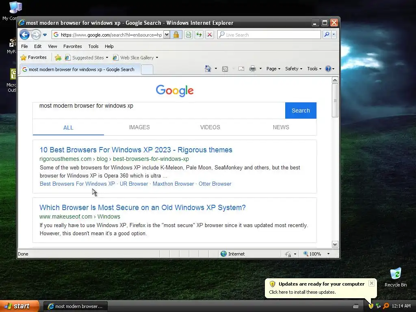This screenshot has width=416, height=312.
Task: Open the Windows start button
Action: (x=19, y=306)
